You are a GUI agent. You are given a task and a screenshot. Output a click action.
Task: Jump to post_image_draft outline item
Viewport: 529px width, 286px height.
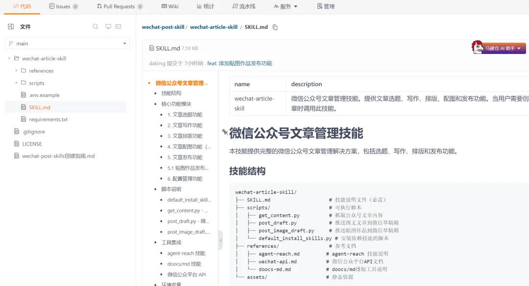(x=189, y=232)
